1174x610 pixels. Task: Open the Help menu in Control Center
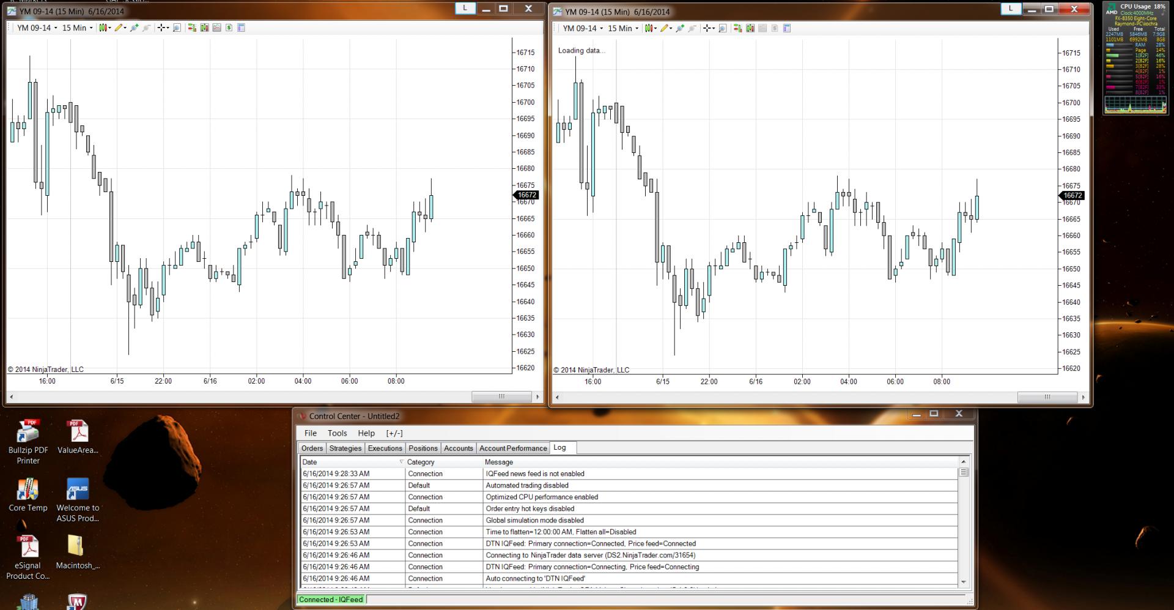click(366, 433)
